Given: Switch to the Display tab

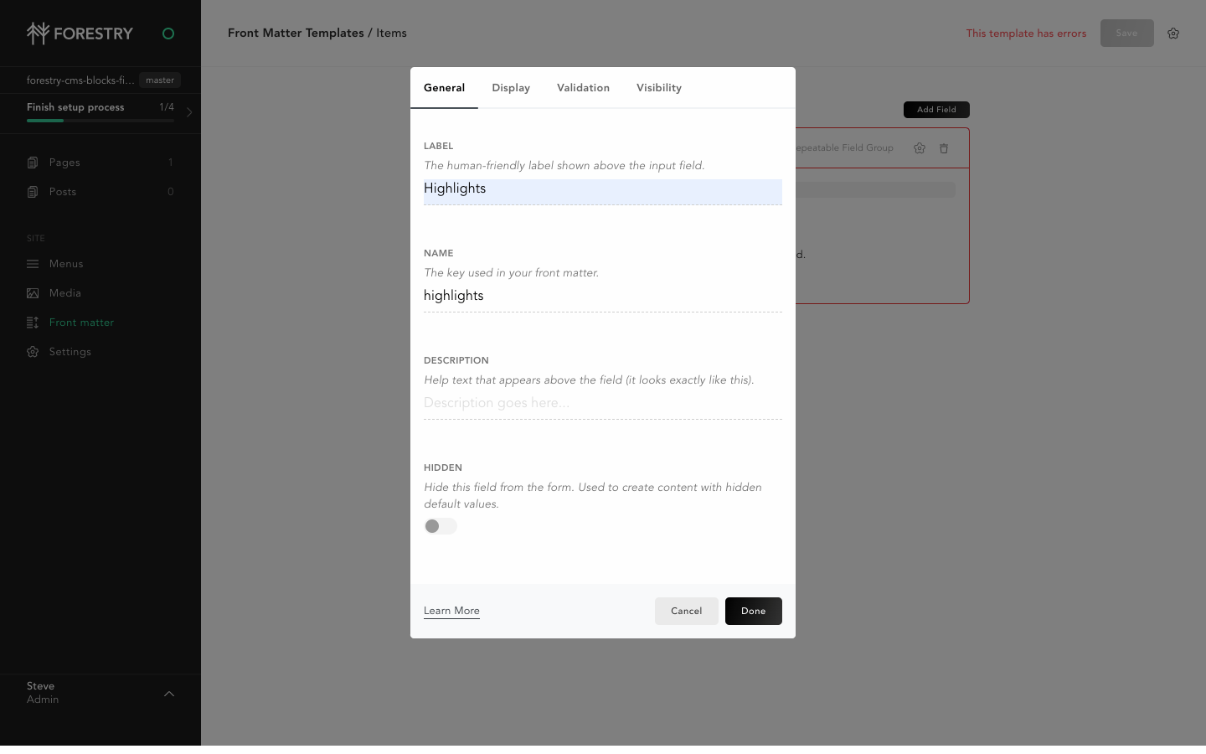Looking at the screenshot, I should (511, 88).
